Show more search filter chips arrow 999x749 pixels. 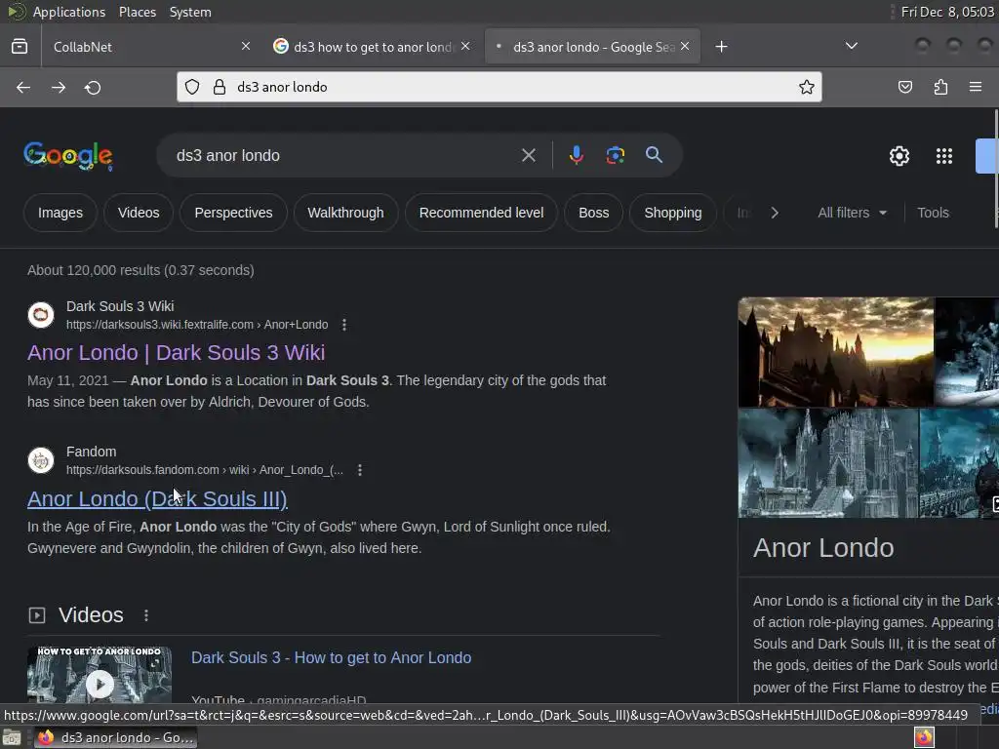pos(775,213)
